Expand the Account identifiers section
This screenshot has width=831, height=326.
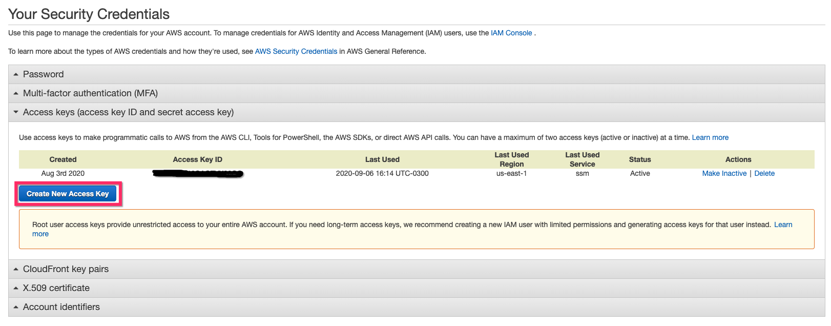coord(417,307)
